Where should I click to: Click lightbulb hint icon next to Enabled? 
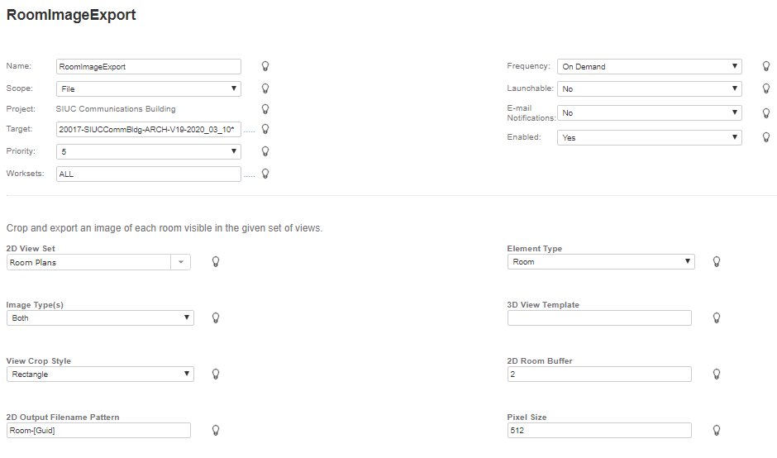coord(766,137)
